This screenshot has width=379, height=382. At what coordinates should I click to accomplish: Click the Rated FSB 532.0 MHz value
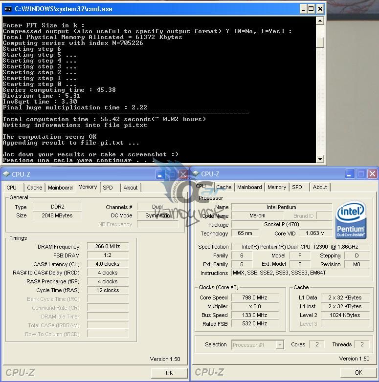pyautogui.click(x=255, y=323)
